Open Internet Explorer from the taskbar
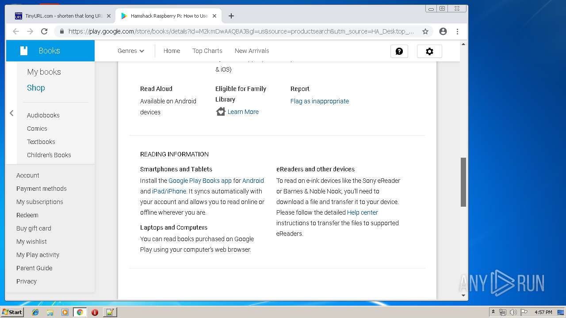This screenshot has width=566, height=318. [35, 312]
